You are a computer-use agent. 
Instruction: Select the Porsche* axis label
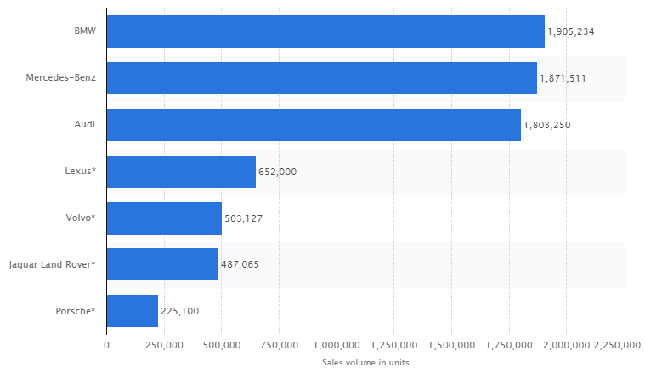76,311
